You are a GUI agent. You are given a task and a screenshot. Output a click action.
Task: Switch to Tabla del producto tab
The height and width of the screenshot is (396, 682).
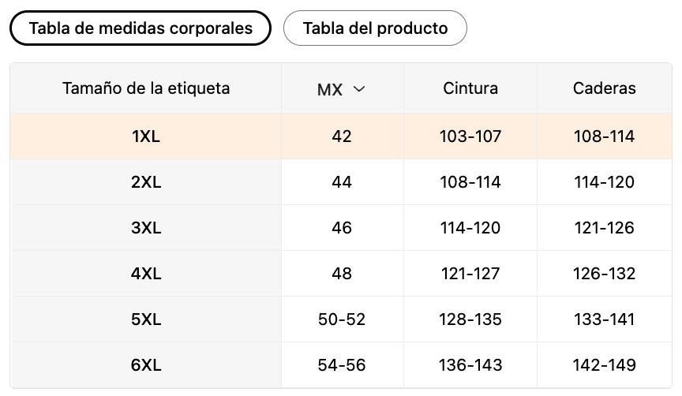click(375, 28)
